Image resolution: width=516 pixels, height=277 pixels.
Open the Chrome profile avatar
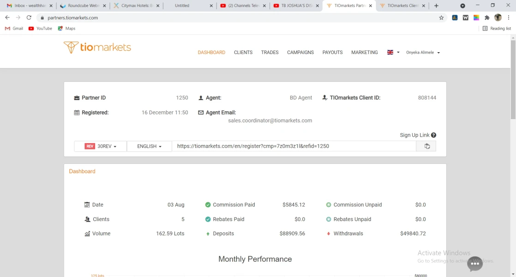[x=498, y=18]
